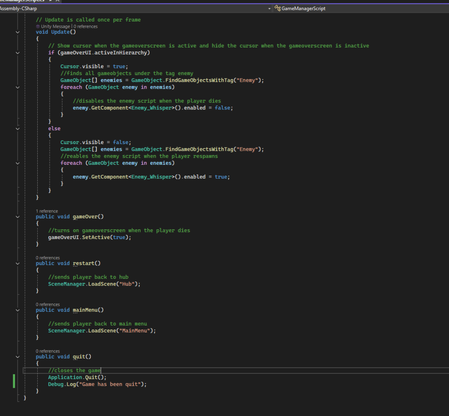Click the line 'Cursor.visible = false;'
Screen dimensions: 449x416
[96, 142]
